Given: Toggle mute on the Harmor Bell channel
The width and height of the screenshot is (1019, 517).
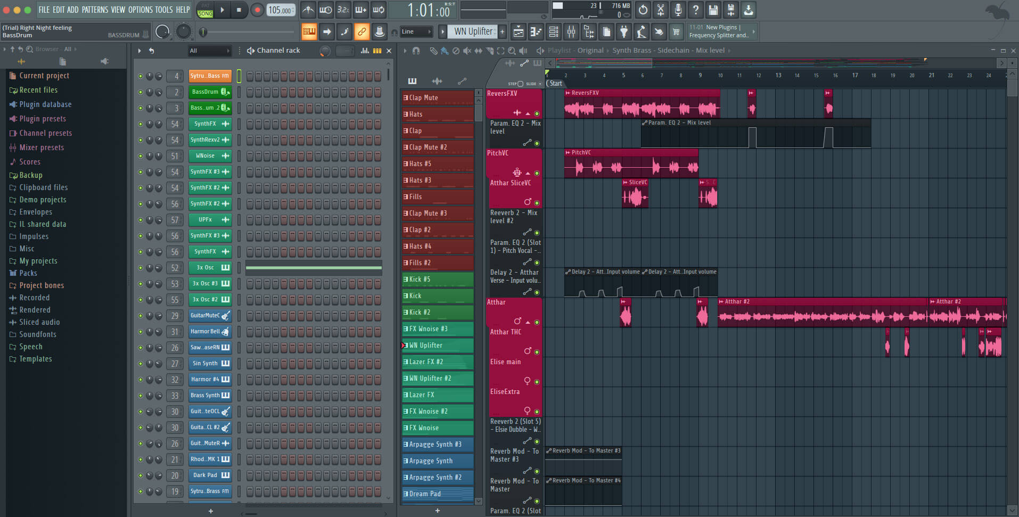Looking at the screenshot, I should 141,332.
